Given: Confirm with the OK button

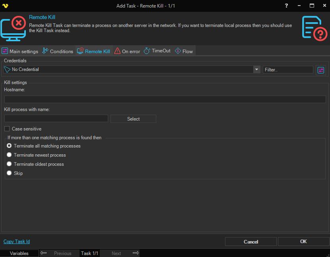Looking at the screenshot, I should 303,242.
